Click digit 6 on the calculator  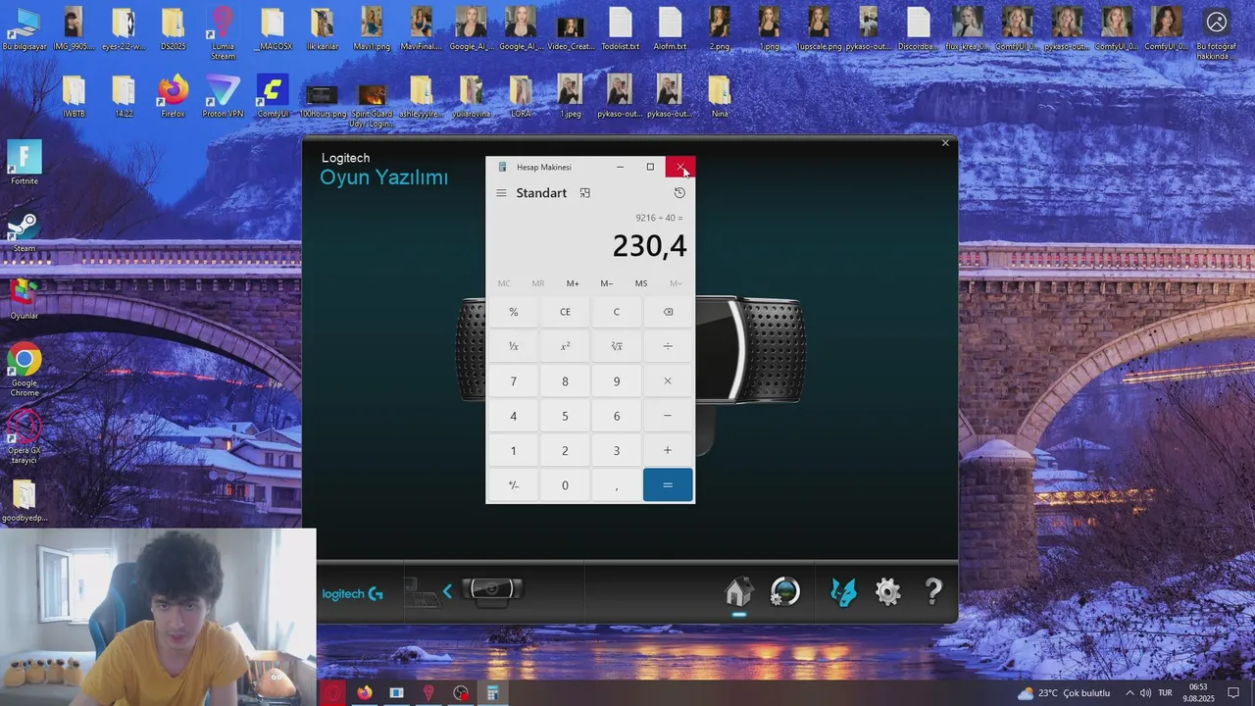pyautogui.click(x=617, y=416)
